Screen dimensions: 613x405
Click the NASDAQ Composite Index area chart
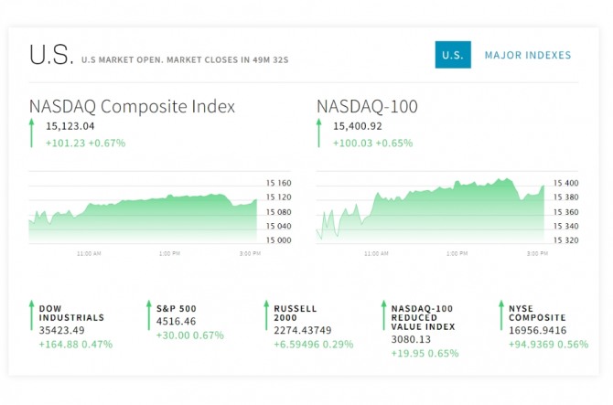[x=144, y=217]
